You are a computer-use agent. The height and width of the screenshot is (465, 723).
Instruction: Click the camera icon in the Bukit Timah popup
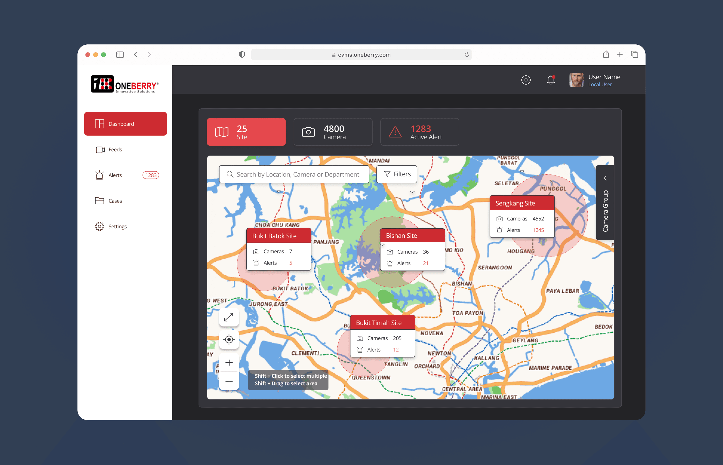tap(360, 338)
